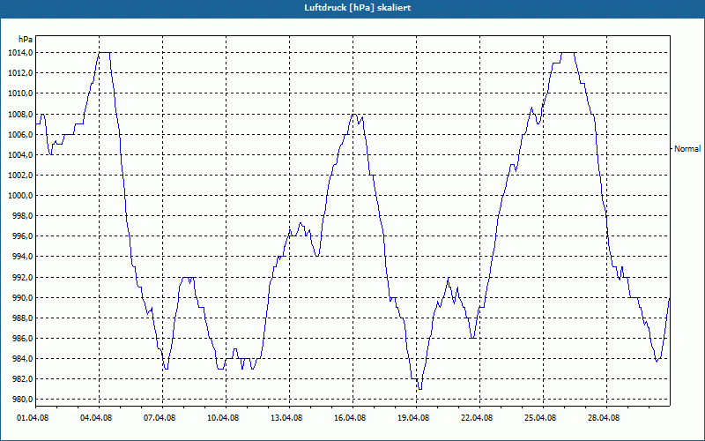Click the 994,0 y-axis label
Image resolution: width=705 pixels, height=441 pixels.
click(22, 257)
